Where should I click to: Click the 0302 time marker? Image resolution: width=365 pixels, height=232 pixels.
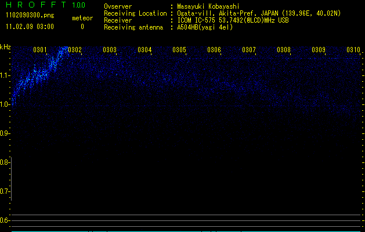pyautogui.click(x=75, y=50)
